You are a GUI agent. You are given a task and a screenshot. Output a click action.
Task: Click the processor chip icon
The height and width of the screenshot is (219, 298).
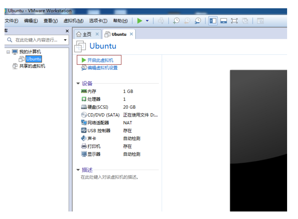pyautogui.click(x=84, y=99)
